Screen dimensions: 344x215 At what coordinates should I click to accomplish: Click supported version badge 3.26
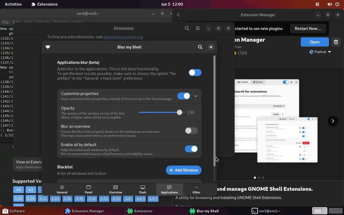(x=18, y=199)
